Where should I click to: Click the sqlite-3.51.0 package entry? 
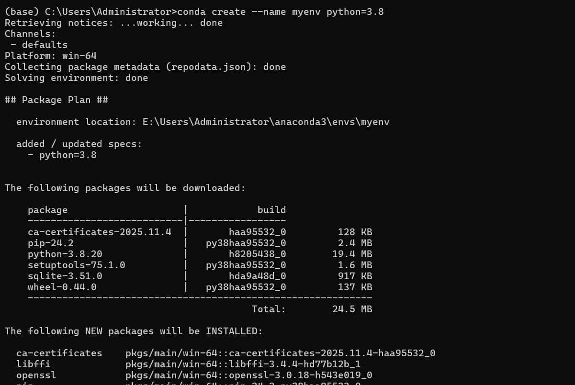tap(65, 276)
